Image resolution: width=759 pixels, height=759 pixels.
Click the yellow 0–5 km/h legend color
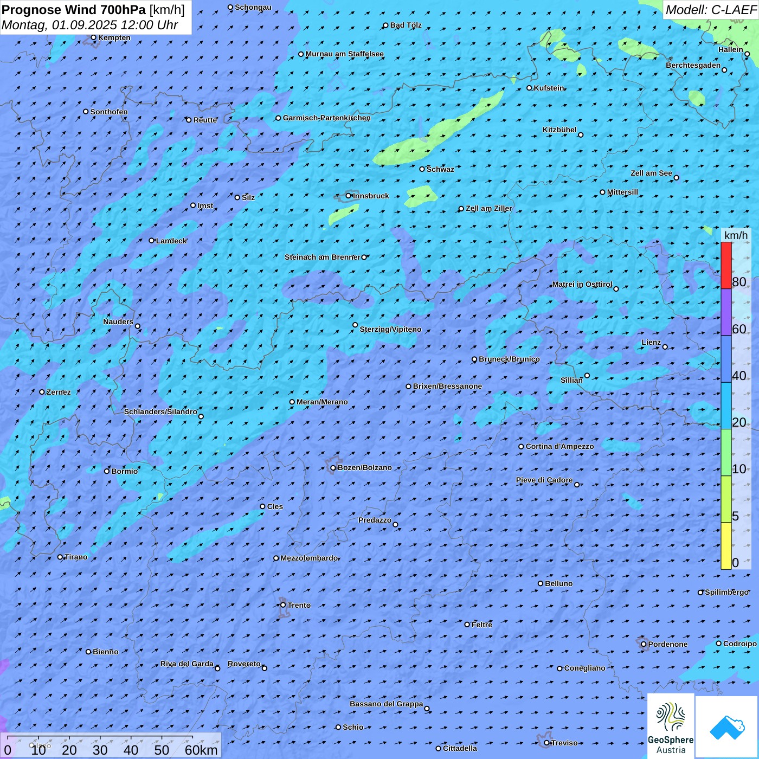(x=726, y=546)
